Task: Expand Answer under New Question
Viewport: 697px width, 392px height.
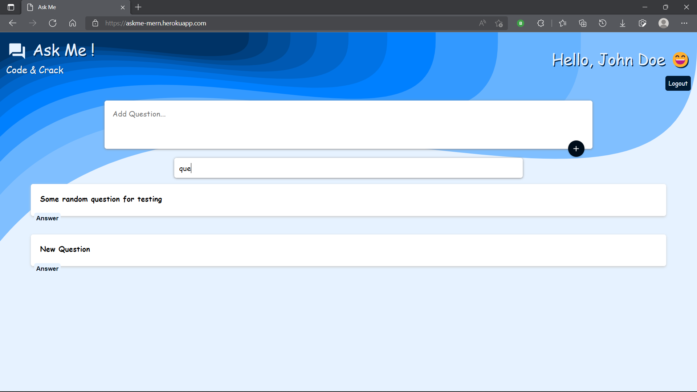Action: point(47,269)
